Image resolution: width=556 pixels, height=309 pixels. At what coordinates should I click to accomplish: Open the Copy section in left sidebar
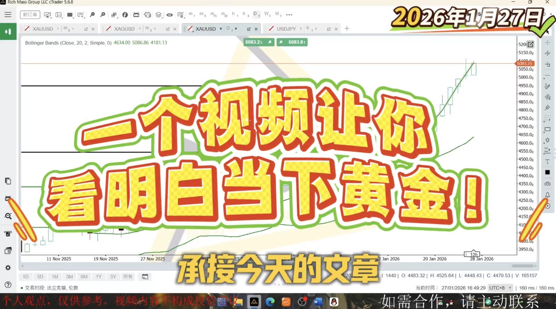pos(8,181)
